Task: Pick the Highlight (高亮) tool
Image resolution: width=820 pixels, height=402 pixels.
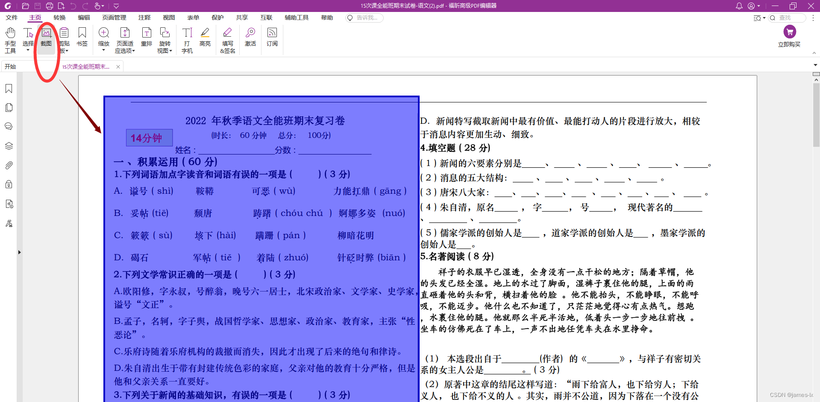Action: 205,38
